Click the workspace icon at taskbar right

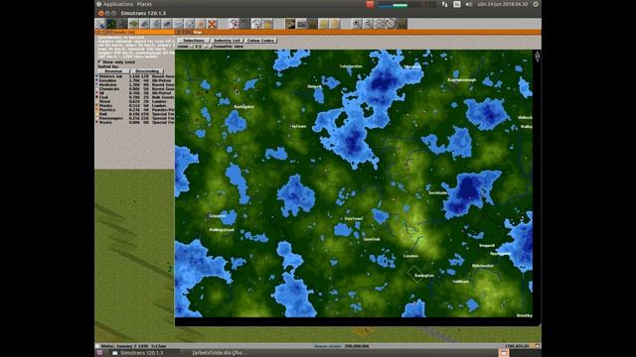click(x=504, y=353)
